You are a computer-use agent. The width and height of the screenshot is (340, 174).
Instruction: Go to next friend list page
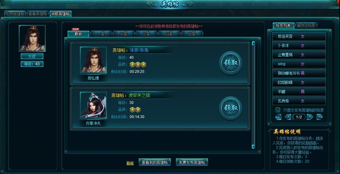310,117
